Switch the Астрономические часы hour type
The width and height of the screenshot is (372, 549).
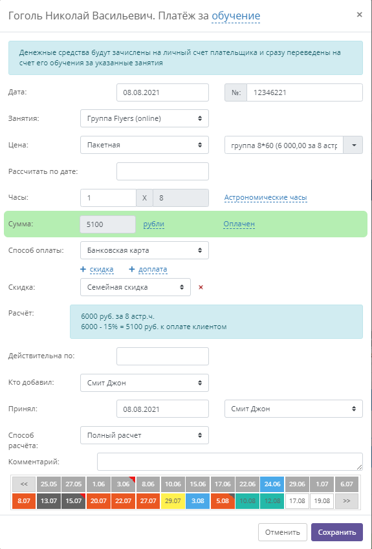coord(265,197)
